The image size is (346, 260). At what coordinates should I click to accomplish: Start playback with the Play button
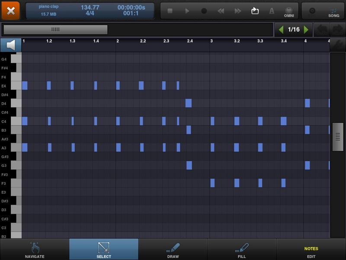(187, 11)
